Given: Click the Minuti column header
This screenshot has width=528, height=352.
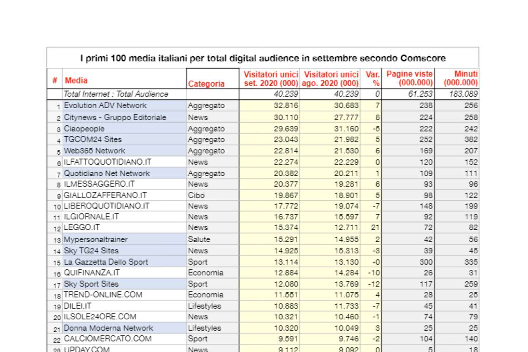Looking at the screenshot, I should tap(460, 78).
